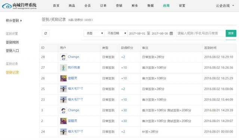Click the cloud logo of 商城管理系统
The height and width of the screenshot is (140, 239).
[7, 6]
